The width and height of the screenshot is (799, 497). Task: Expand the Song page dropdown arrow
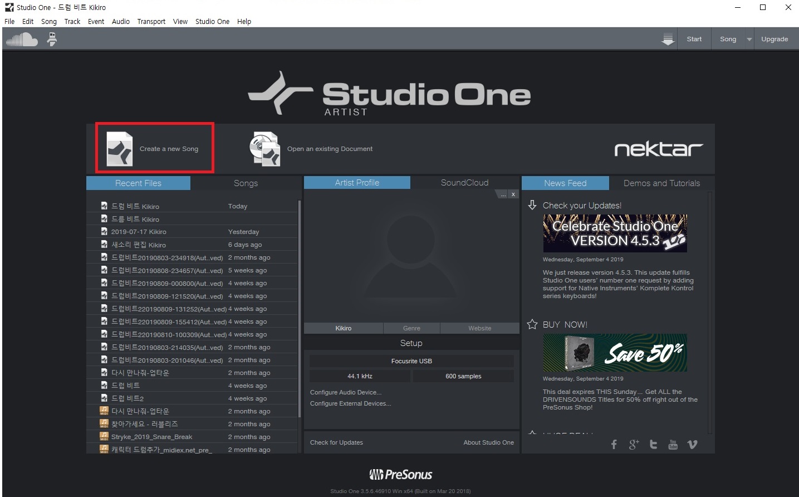pos(749,39)
